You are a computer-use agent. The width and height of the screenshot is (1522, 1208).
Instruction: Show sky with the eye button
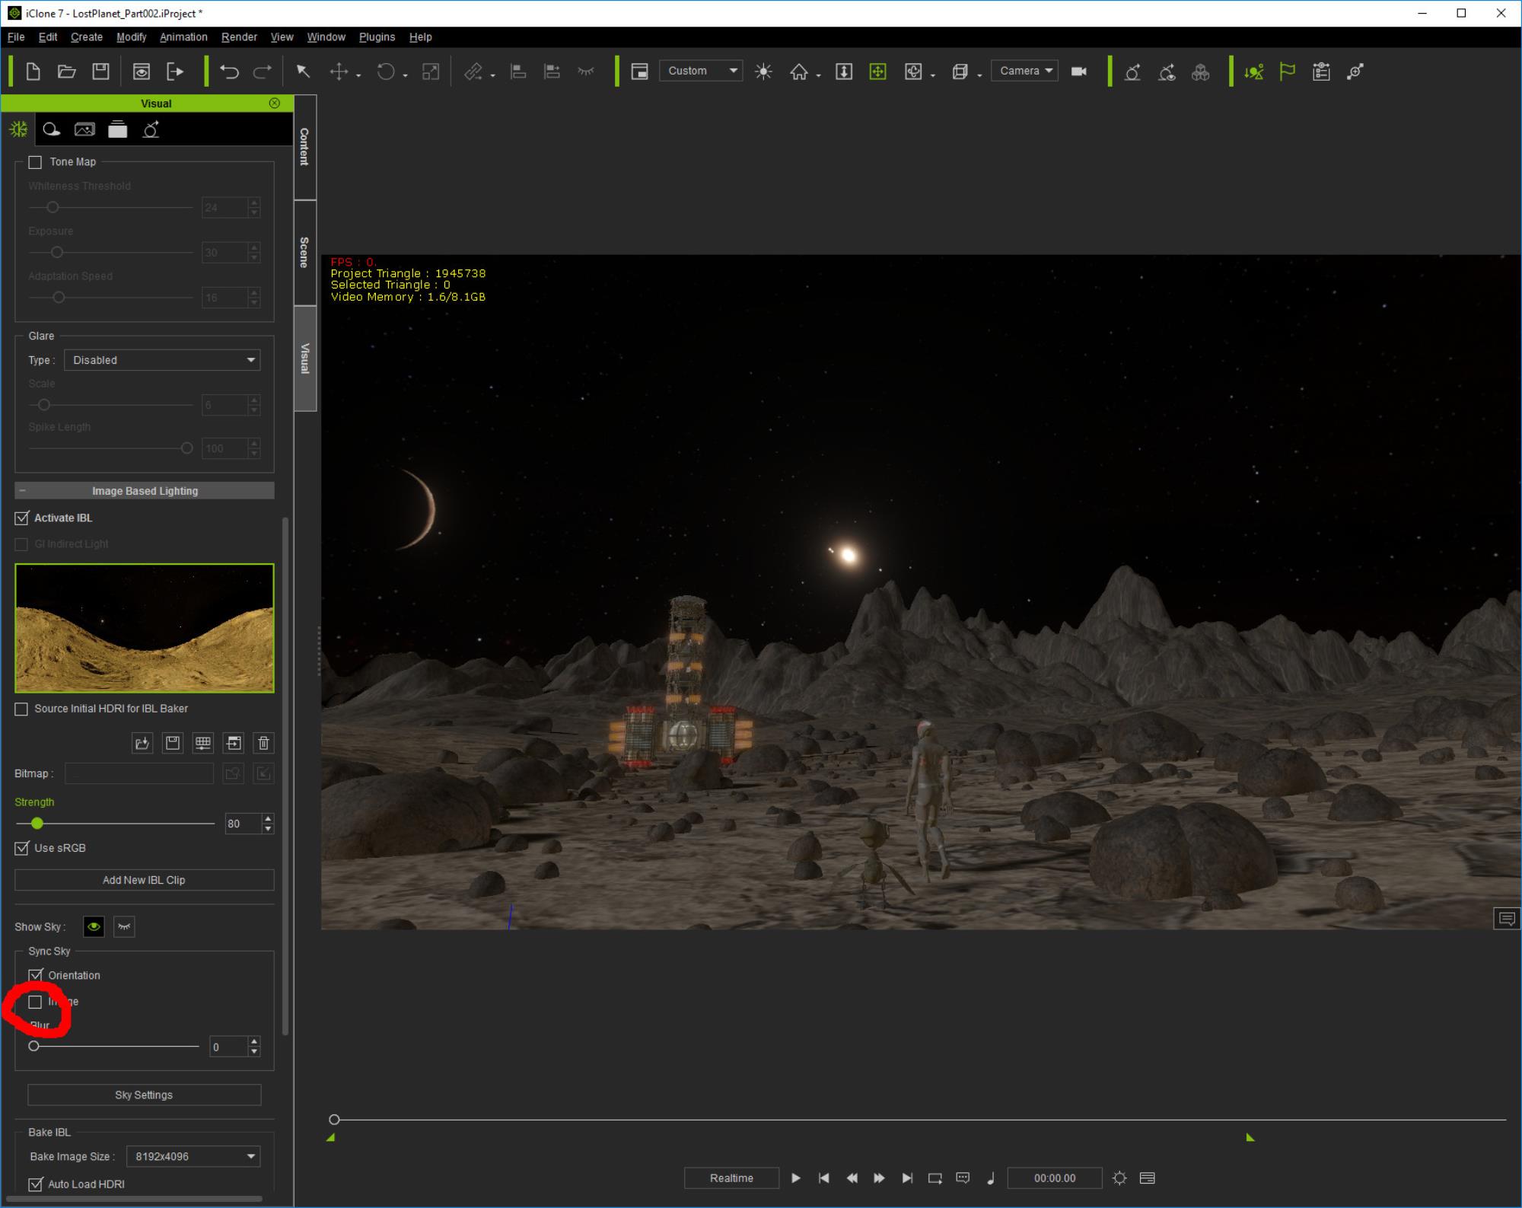(94, 926)
